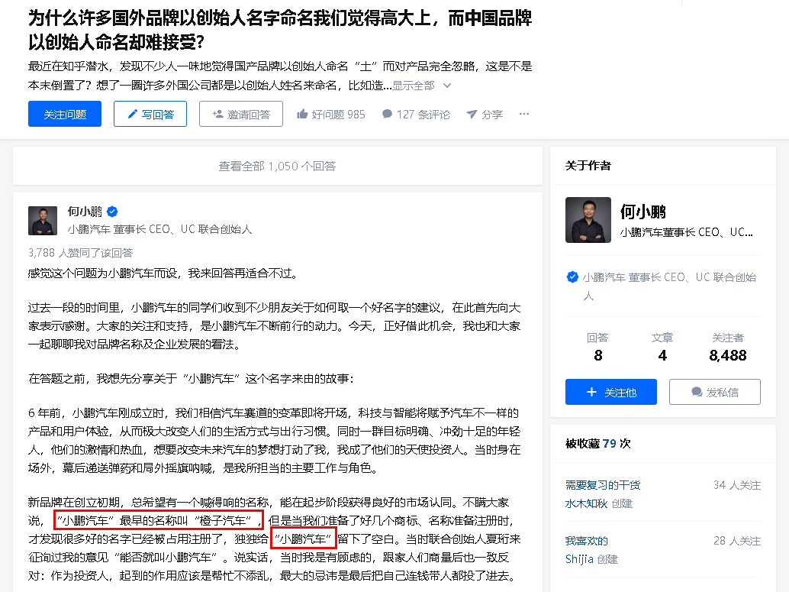Follow the author via 关注他 button
Viewport: 789px width, 592px height.
tap(611, 392)
